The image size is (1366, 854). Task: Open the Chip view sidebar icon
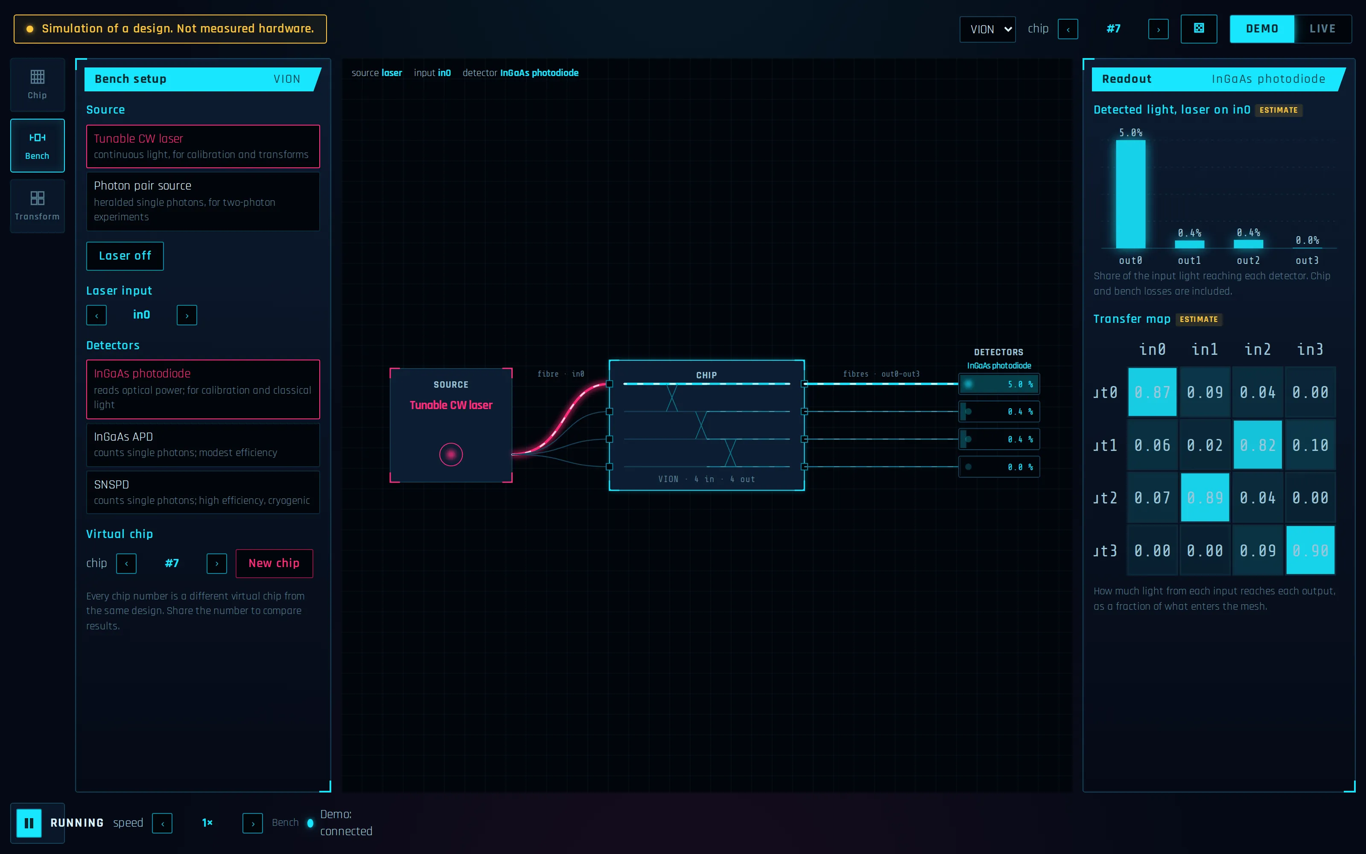(37, 85)
